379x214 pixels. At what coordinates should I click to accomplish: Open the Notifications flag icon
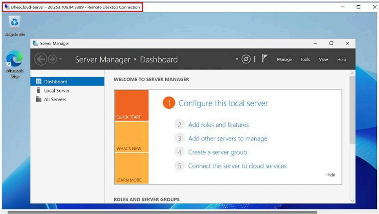tap(265, 59)
